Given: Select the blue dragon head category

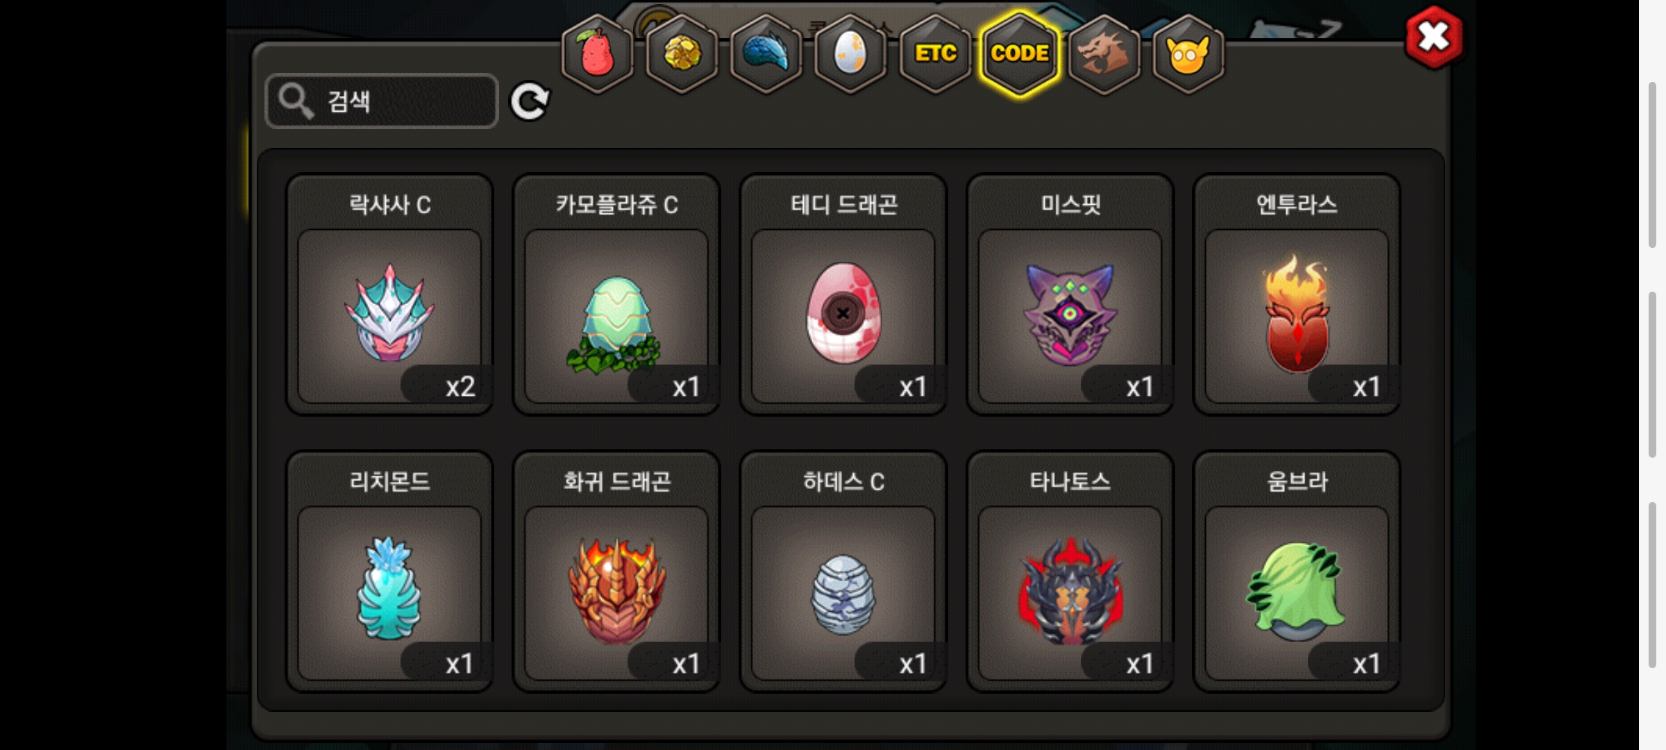Looking at the screenshot, I should coord(766,53).
